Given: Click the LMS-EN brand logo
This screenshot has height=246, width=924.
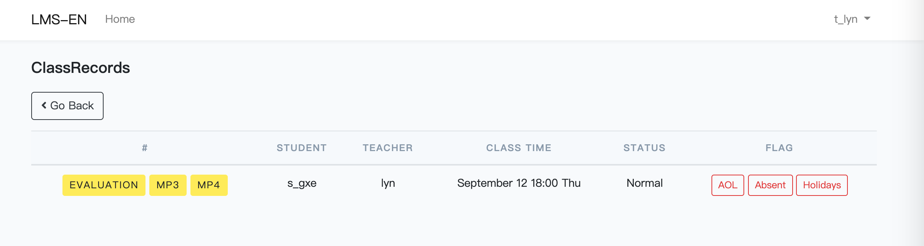Looking at the screenshot, I should pos(59,19).
